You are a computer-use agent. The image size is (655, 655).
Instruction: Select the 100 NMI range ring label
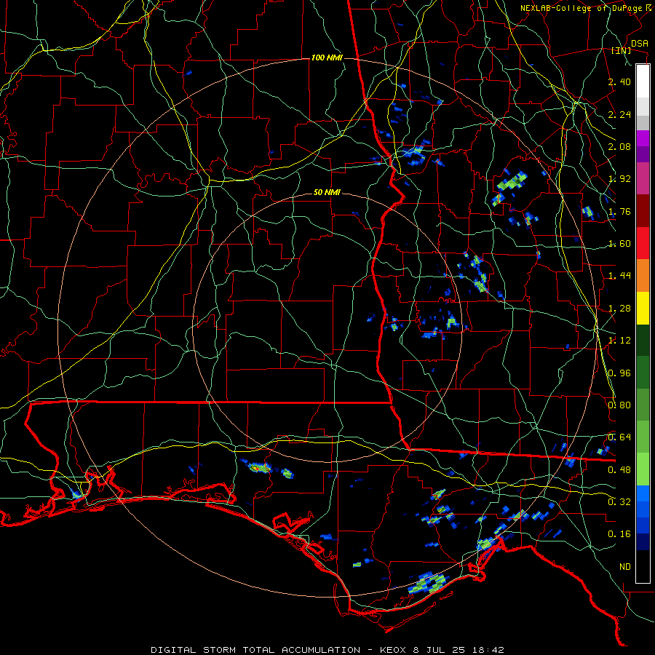pyautogui.click(x=327, y=57)
